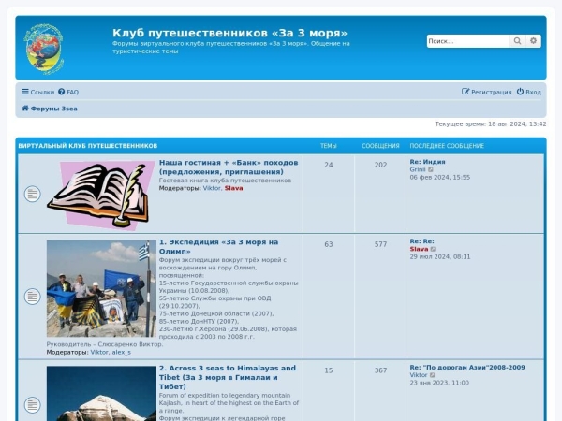Open the Kailash mountain photo
The height and width of the screenshot is (421, 562).
coord(101,394)
